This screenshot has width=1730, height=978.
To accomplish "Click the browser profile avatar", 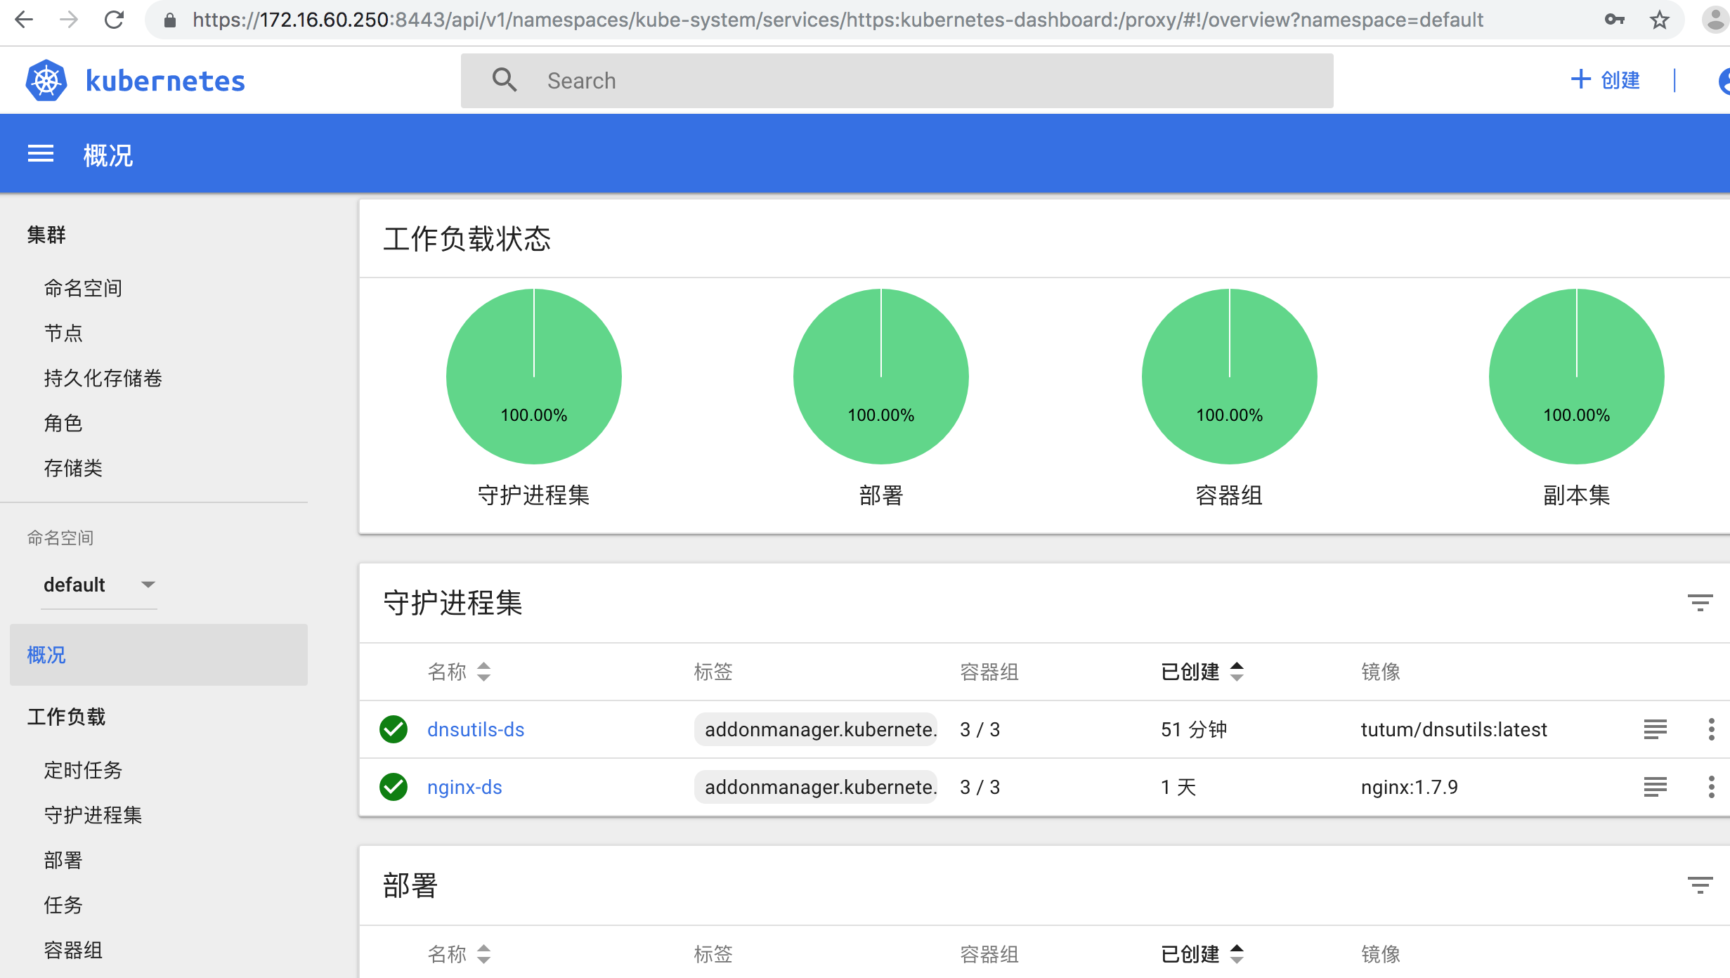I will [x=1715, y=20].
